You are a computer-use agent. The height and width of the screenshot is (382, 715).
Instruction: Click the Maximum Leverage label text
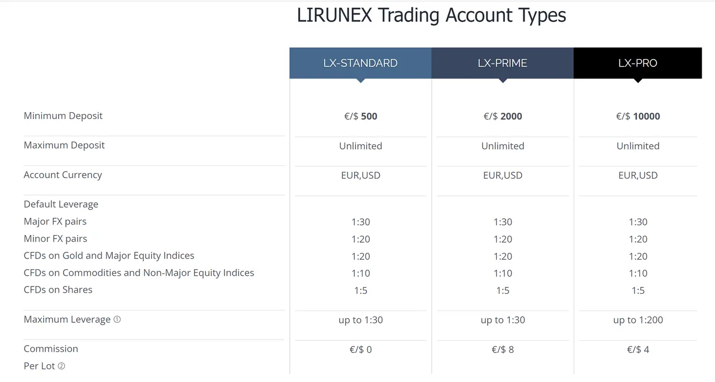[x=67, y=319]
